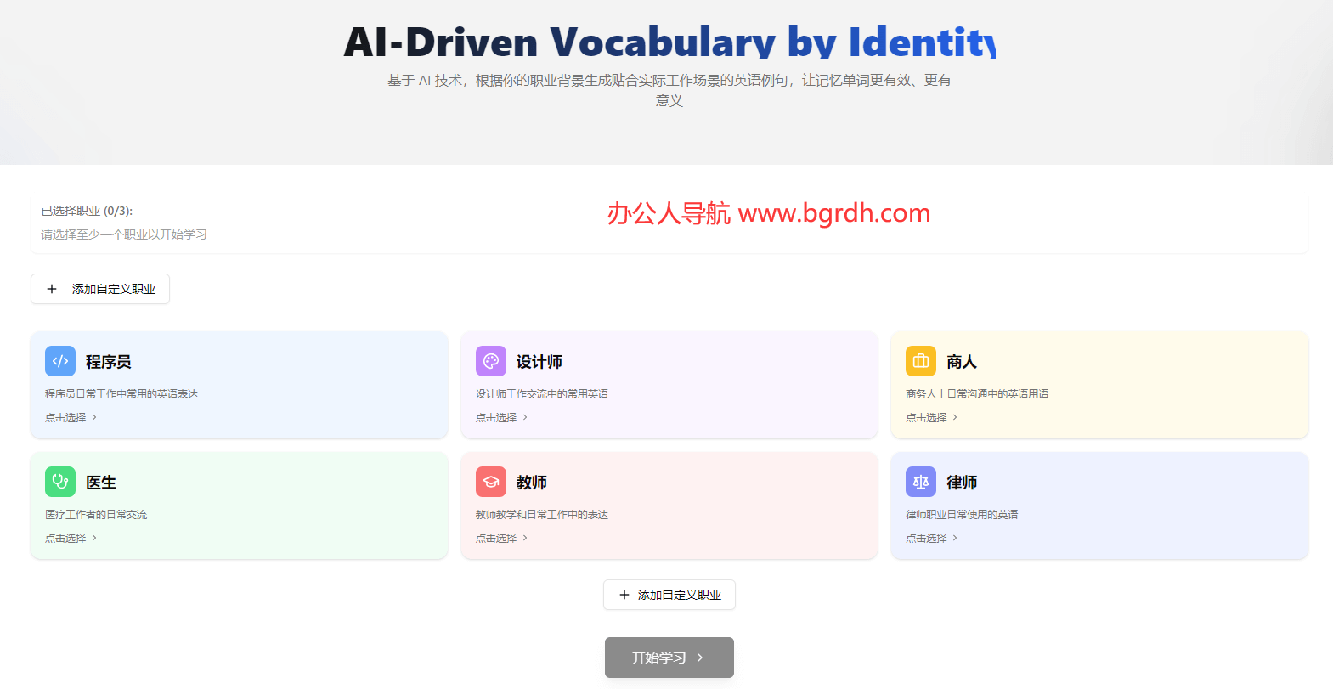Click the programmer code brackets icon
This screenshot has height=689, width=1333.
click(60, 361)
